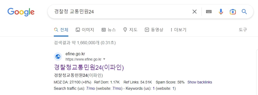
Task: Switch to the 동영상 tab
Action: (x=154, y=30)
